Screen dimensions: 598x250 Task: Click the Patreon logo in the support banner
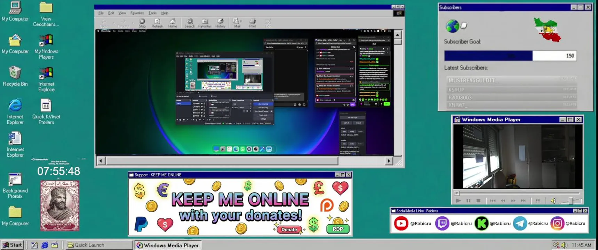pos(327,205)
